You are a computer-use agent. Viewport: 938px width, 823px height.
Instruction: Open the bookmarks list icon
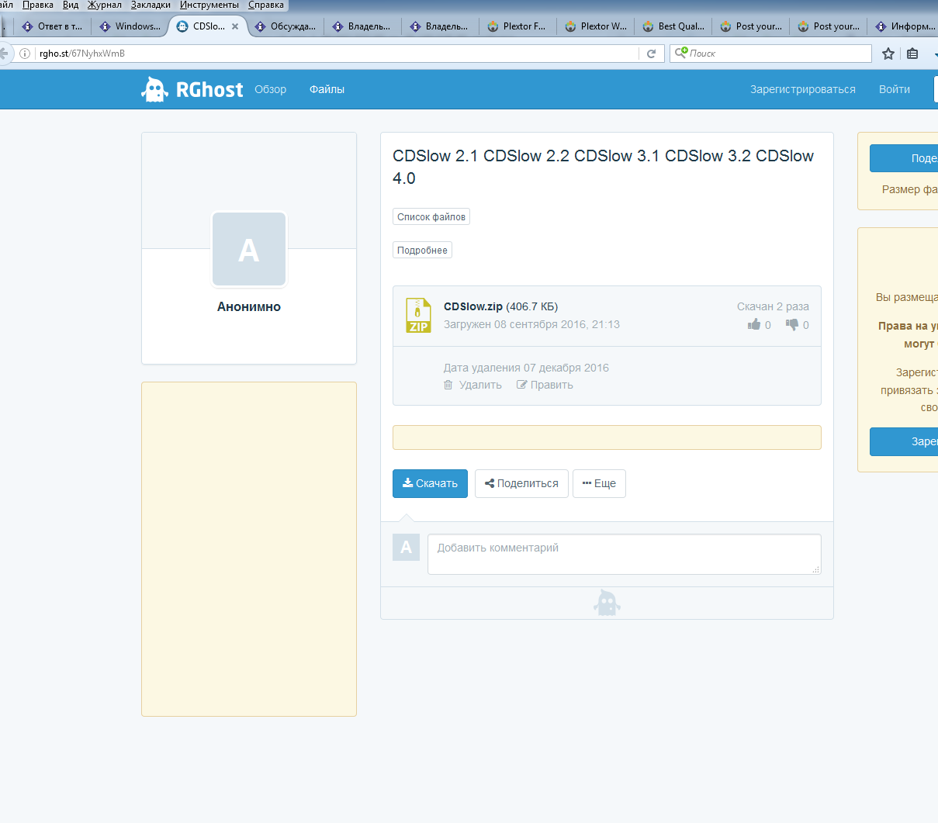click(x=912, y=54)
